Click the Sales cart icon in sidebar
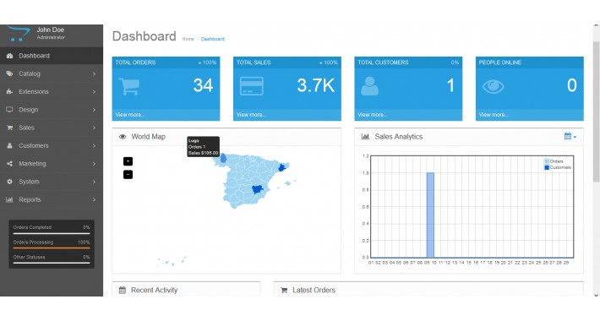The width and height of the screenshot is (600, 321). pyautogui.click(x=9, y=128)
